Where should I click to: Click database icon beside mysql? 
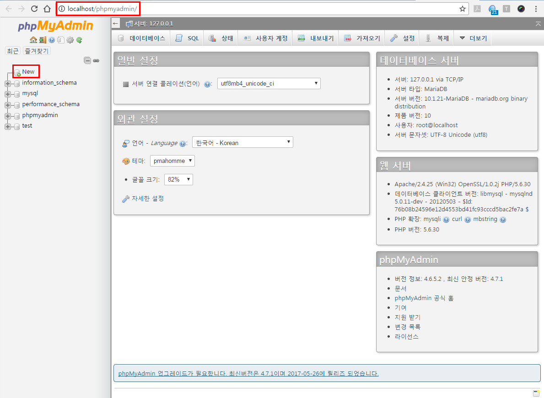click(x=16, y=94)
